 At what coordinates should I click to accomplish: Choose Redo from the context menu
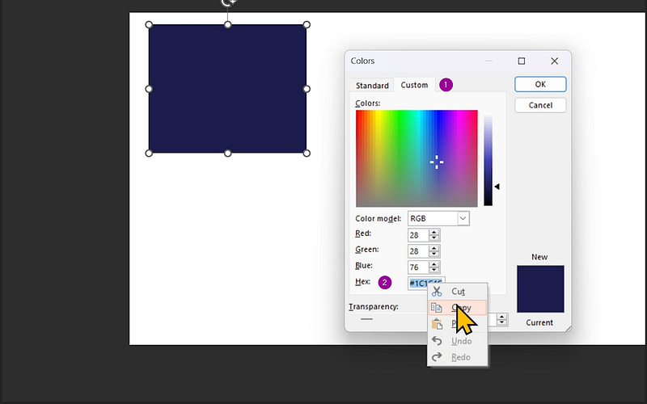coord(458,357)
